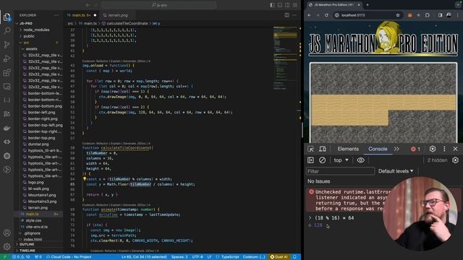This screenshot has height=260, width=463.
Task: Click Spaces: 2 indentation in status bar
Action: point(179,257)
